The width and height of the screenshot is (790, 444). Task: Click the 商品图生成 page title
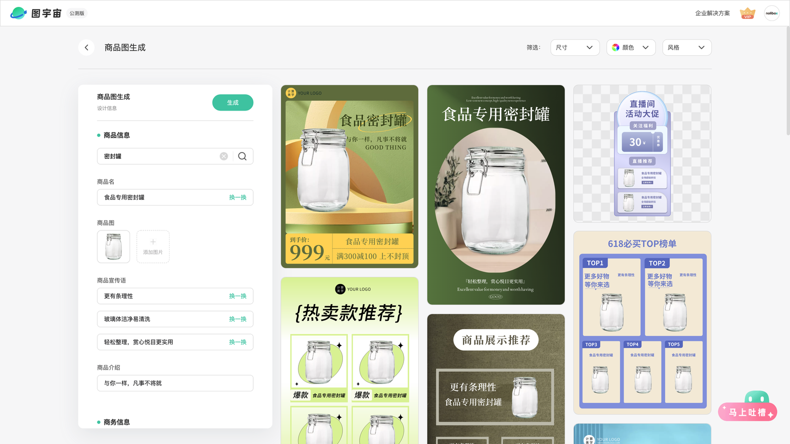click(125, 47)
